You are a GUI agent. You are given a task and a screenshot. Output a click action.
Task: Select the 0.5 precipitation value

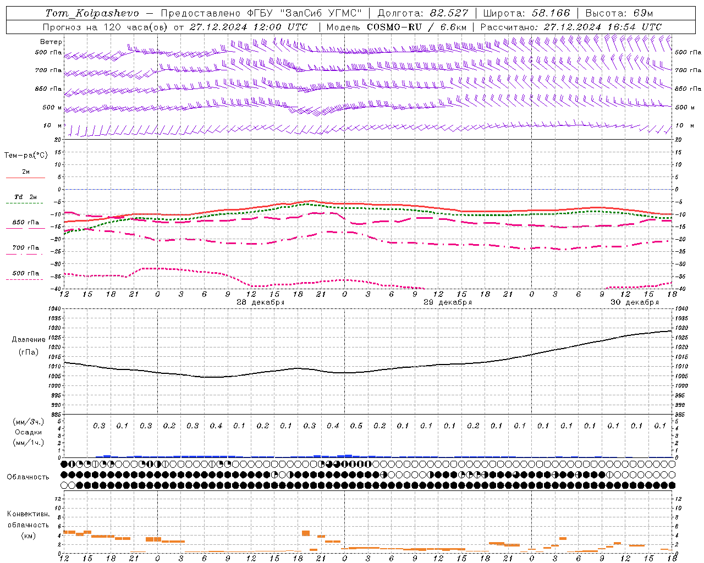pos(356,426)
